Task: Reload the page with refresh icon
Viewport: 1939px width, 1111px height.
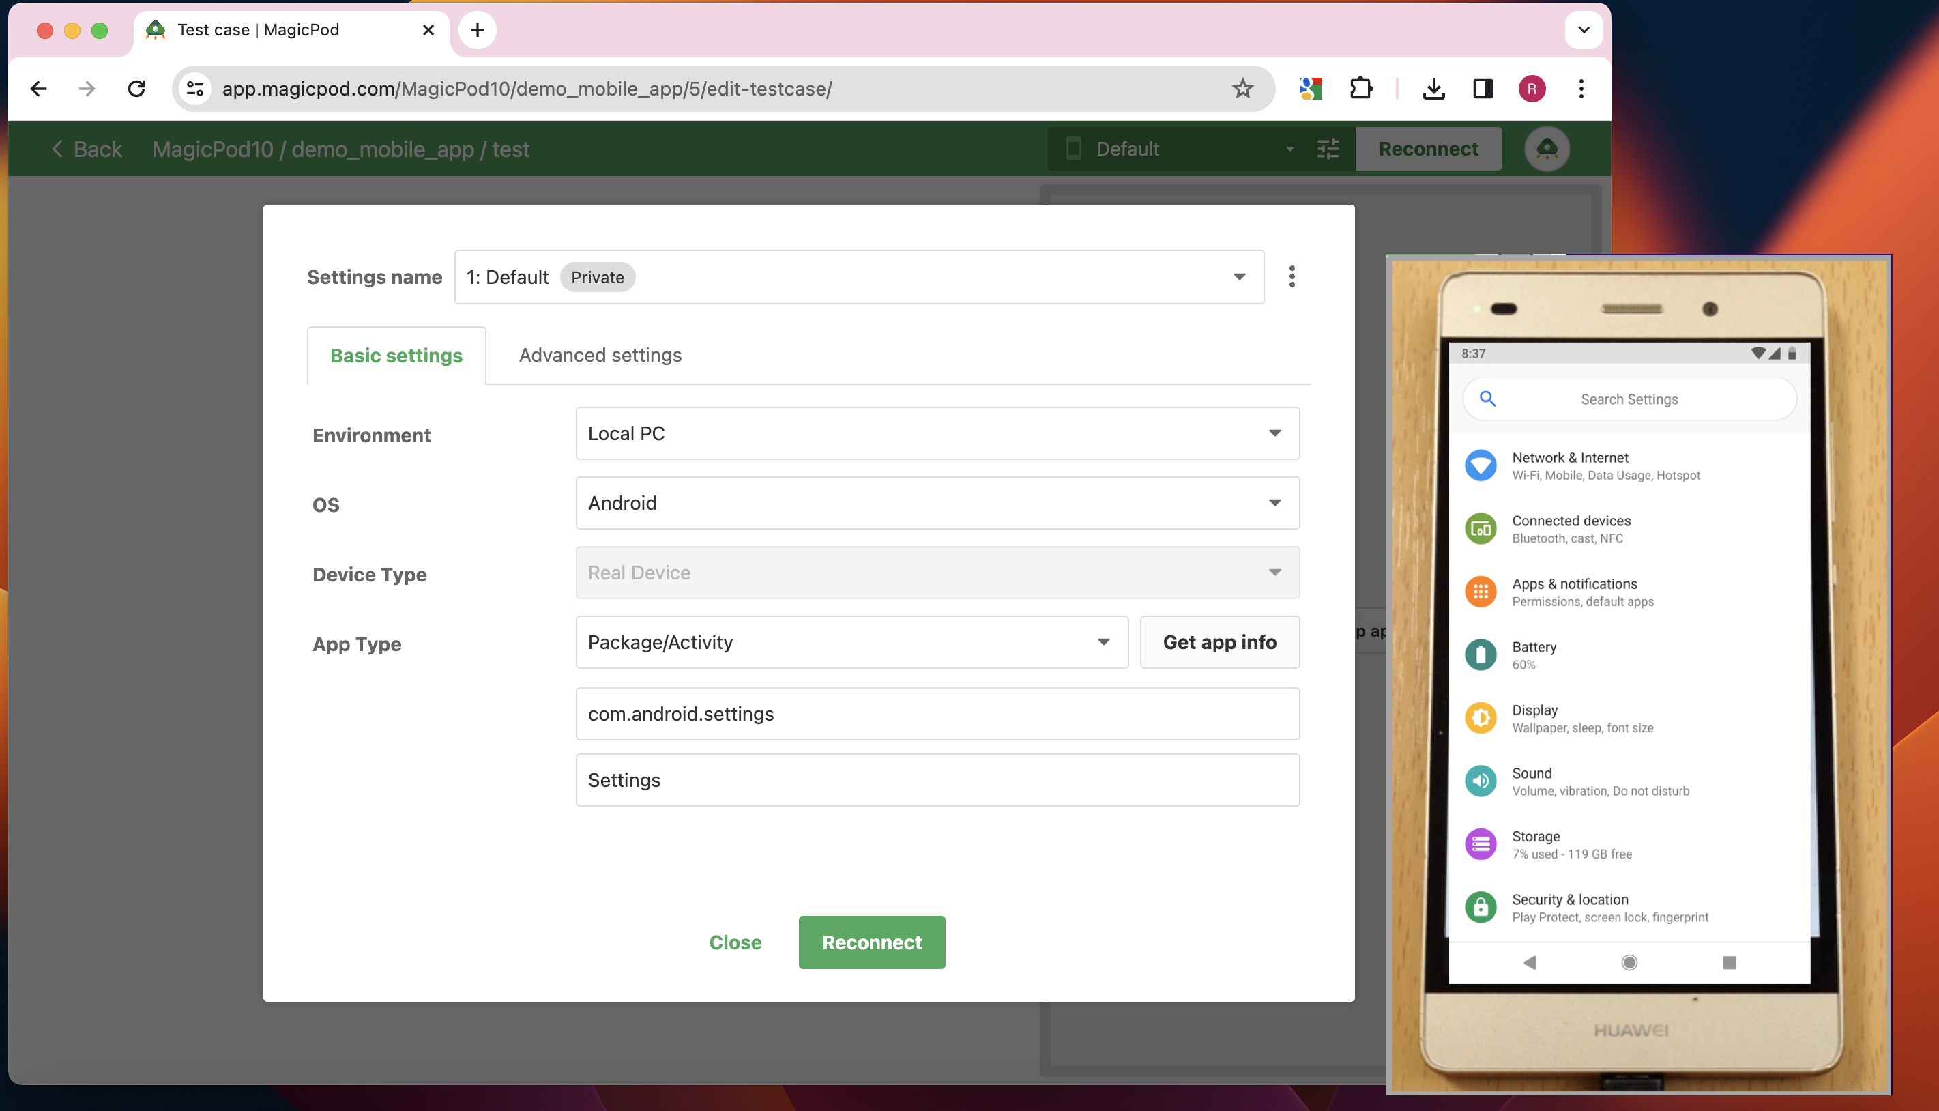Action: click(136, 89)
